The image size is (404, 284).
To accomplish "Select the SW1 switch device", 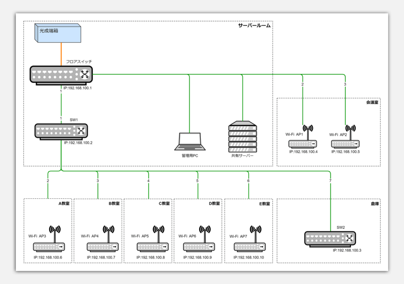I will click(x=61, y=131).
